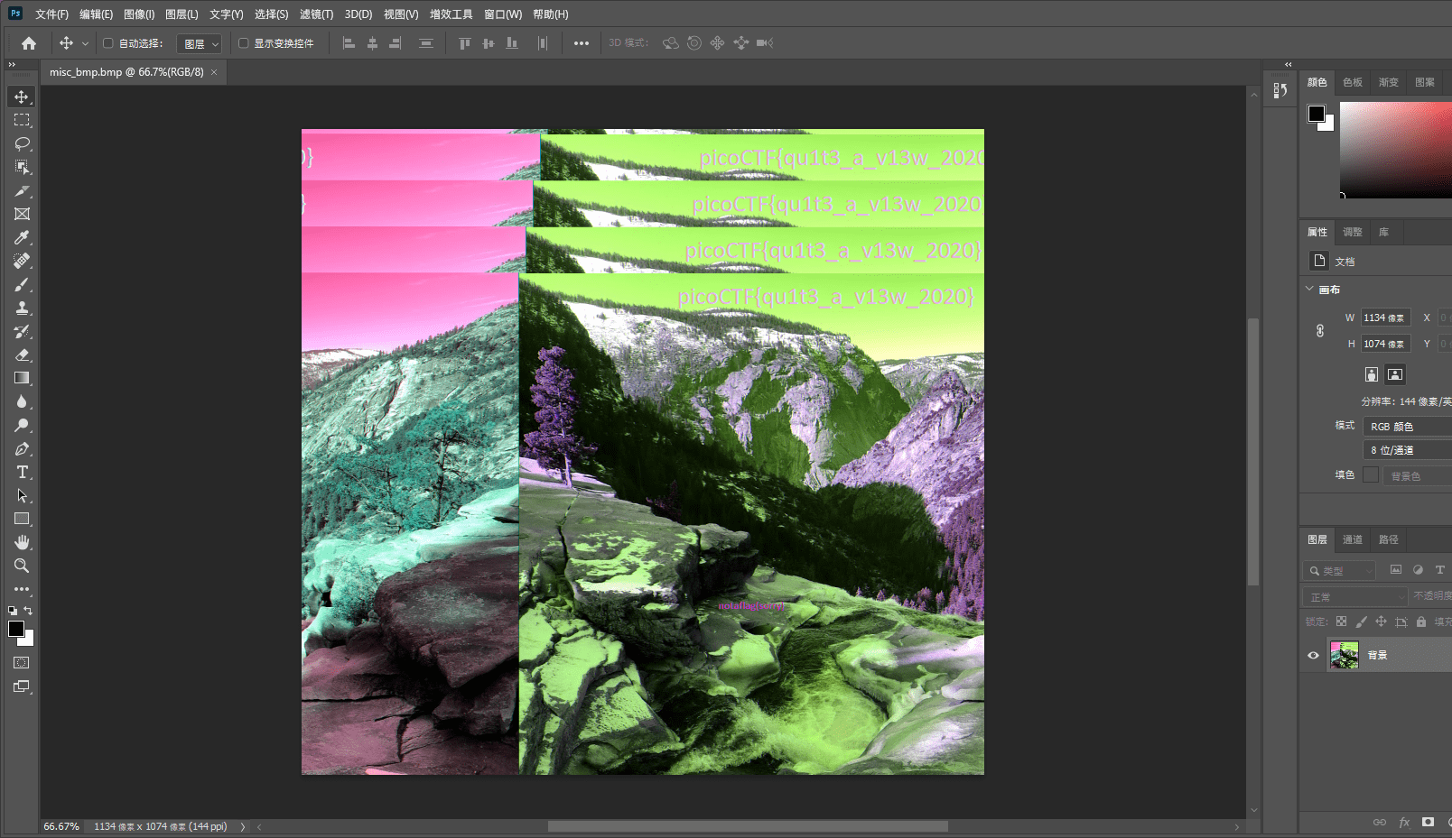Collapse right panels with double-arrow
Screen dimensions: 1452x838
tap(1289, 65)
